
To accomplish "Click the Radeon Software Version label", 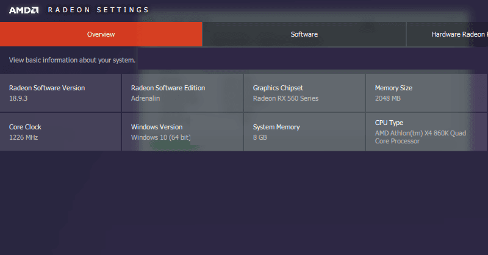I will tap(47, 88).
